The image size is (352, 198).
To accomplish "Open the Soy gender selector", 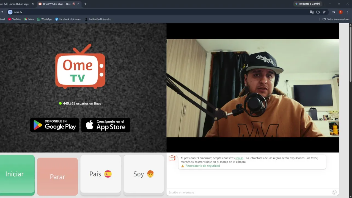I will pos(144,174).
